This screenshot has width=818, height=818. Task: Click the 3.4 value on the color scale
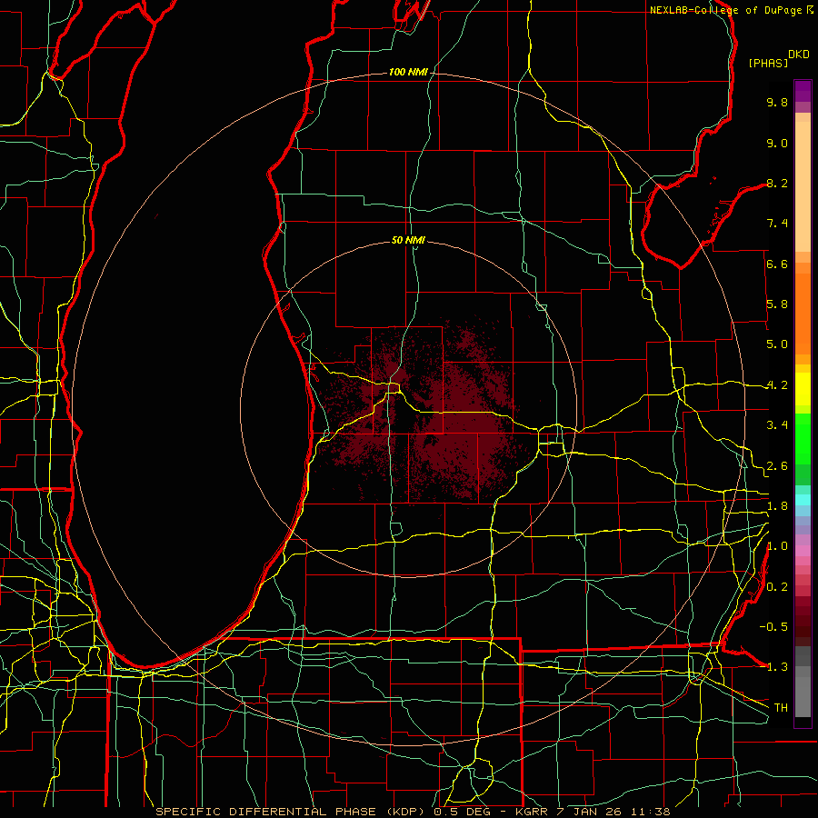tap(777, 425)
